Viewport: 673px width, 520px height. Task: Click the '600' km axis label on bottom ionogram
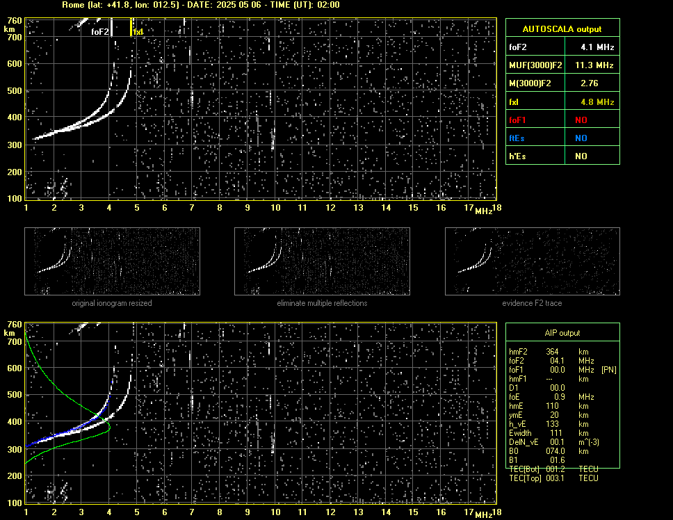click(14, 368)
